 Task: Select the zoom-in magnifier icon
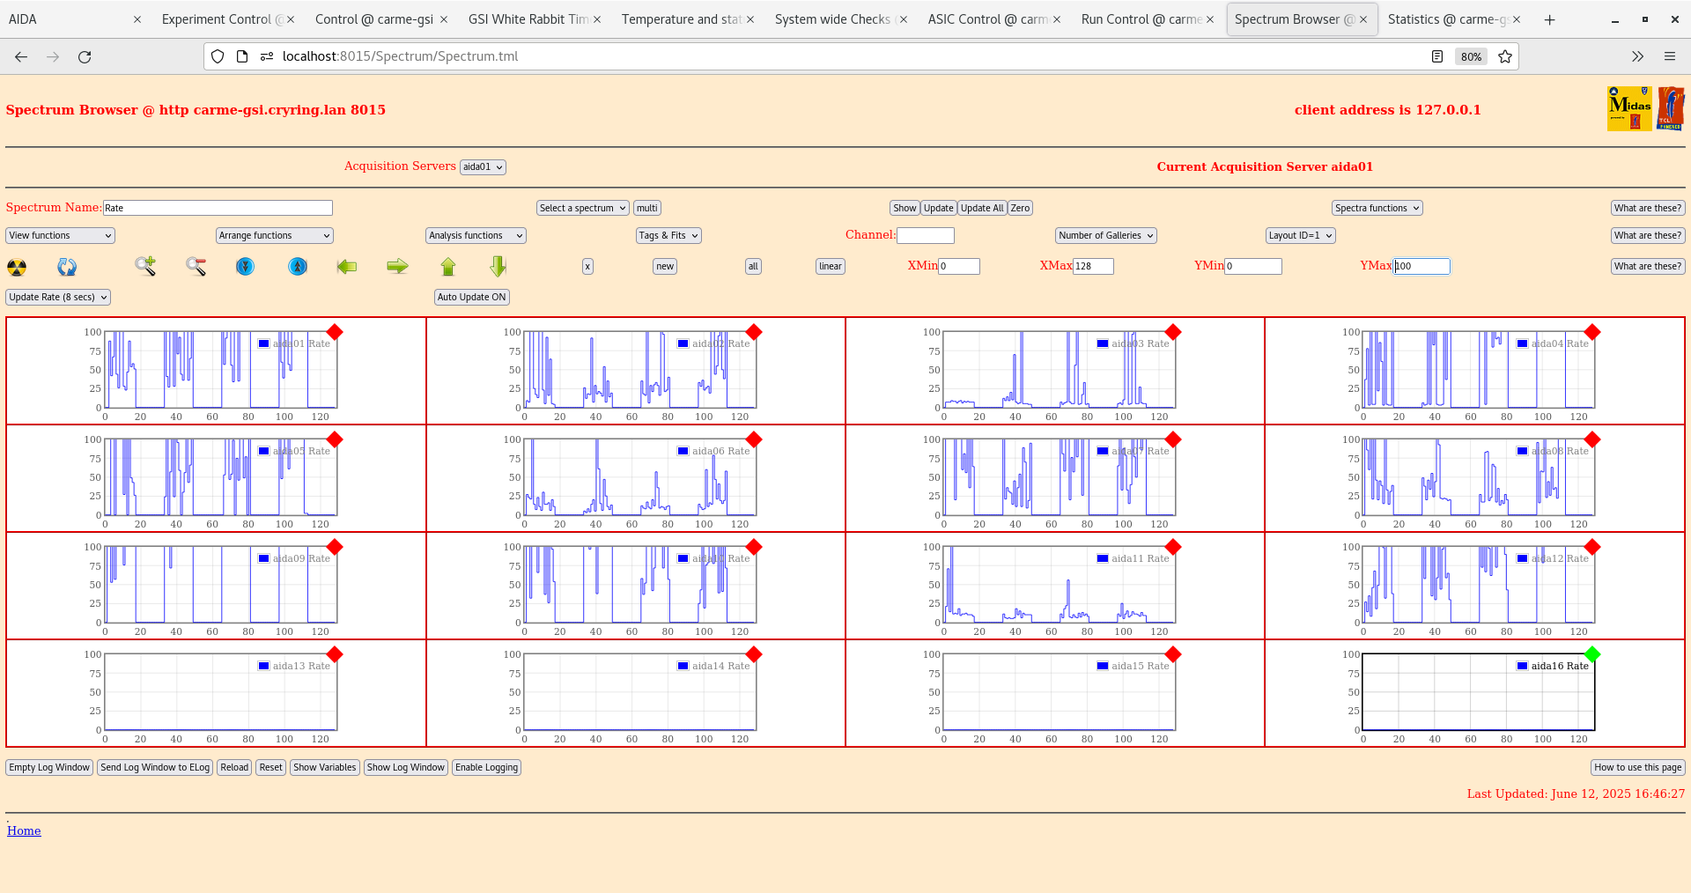coord(145,266)
